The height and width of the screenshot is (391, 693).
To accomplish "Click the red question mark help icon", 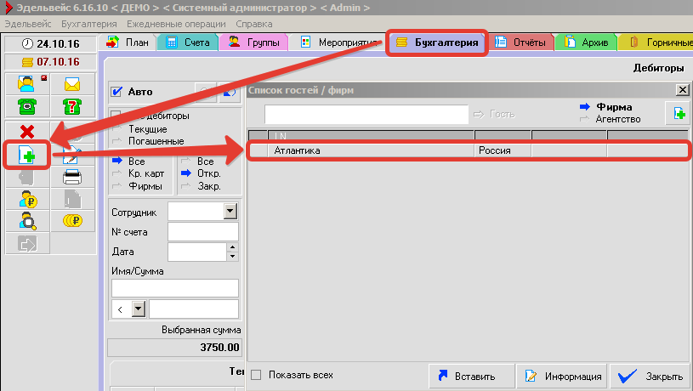I will [x=72, y=106].
